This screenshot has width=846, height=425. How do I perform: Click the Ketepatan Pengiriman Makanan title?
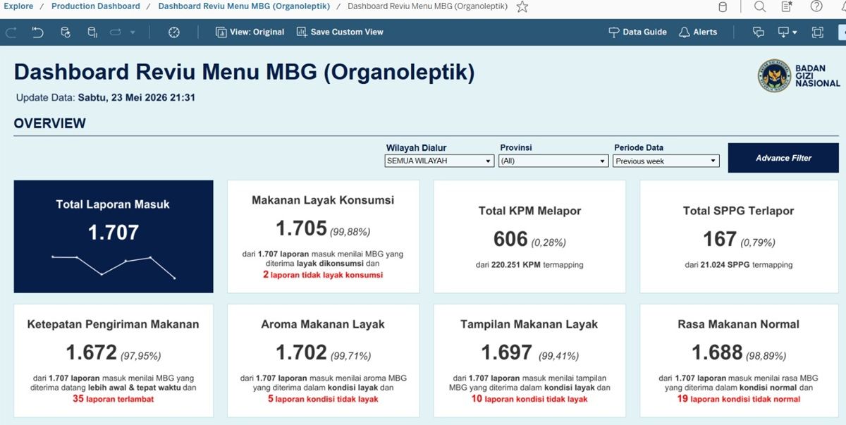[114, 324]
